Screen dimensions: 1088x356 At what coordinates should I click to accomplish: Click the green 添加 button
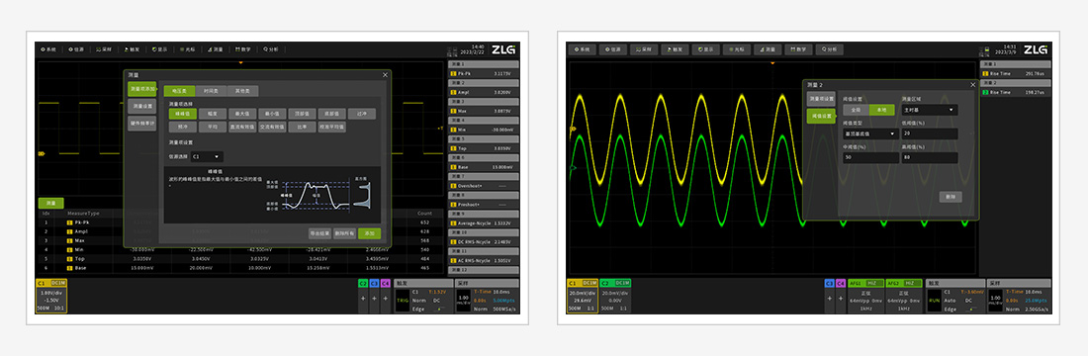tap(369, 233)
